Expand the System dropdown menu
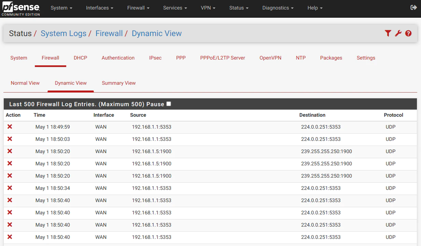Image resolution: width=421 pixels, height=246 pixels. coord(61,8)
